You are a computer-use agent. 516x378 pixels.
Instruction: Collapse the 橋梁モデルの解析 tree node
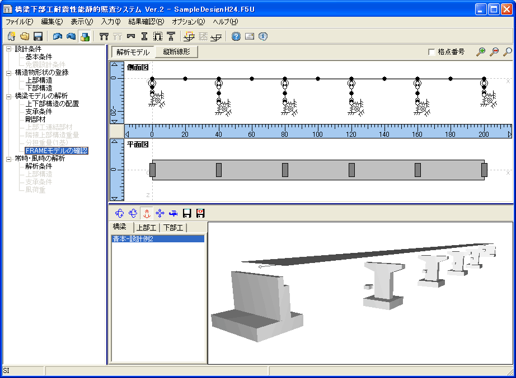[8, 96]
